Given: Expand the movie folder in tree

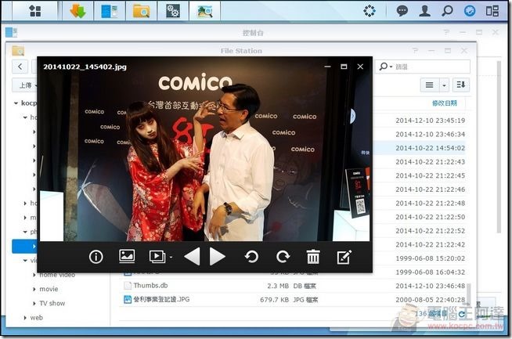Looking at the screenshot, I should [x=34, y=289].
